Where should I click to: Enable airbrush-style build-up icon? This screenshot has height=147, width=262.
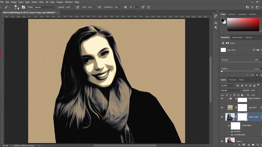(x=99, y=7)
